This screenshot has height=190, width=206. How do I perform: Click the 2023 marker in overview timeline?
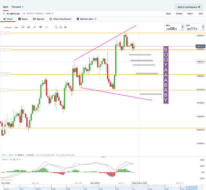point(38,189)
